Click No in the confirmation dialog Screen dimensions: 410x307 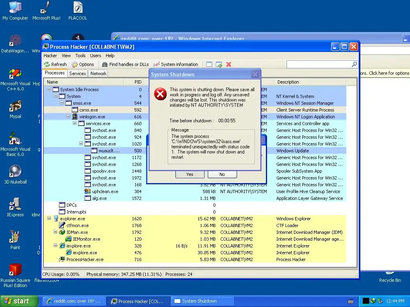(222, 174)
